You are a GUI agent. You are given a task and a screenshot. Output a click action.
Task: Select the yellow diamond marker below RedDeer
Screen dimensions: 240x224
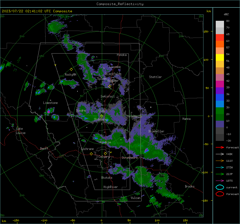(x=110, y=87)
